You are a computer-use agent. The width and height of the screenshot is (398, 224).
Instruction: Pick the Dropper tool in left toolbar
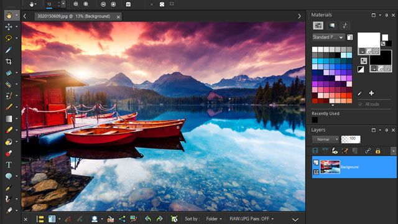click(x=9, y=50)
